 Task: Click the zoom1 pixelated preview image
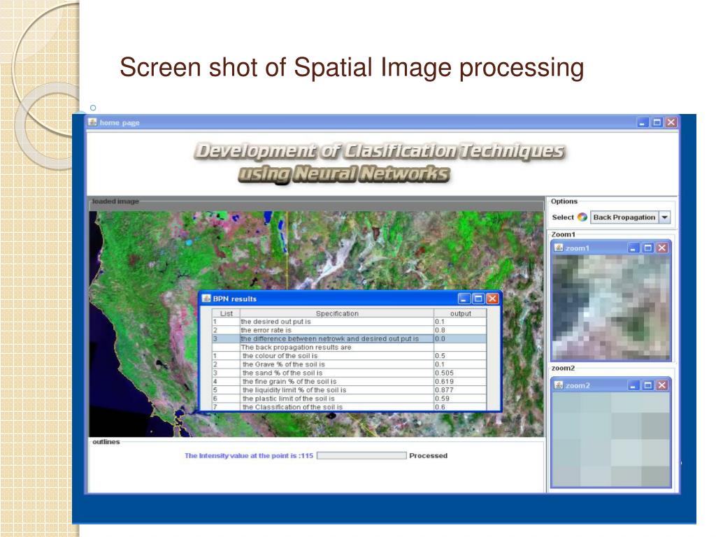coord(611,308)
